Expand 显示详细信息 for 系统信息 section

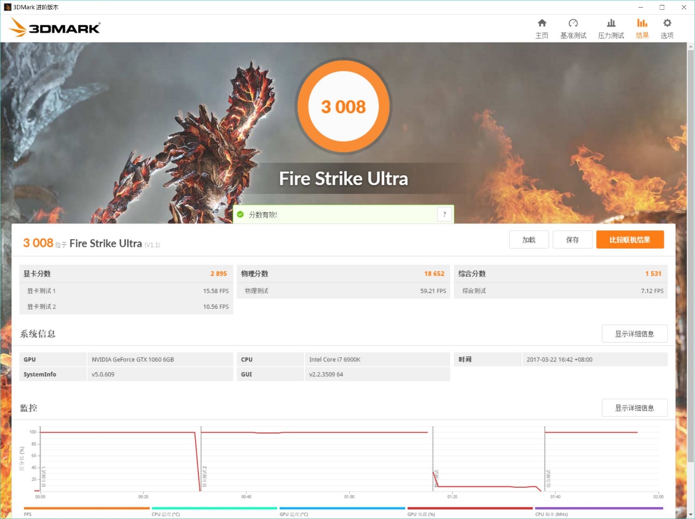(634, 334)
